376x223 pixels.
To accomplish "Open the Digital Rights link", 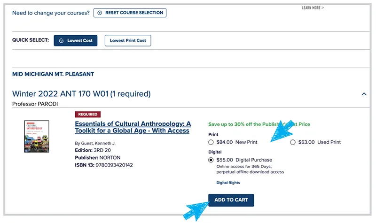I will pos(227,182).
